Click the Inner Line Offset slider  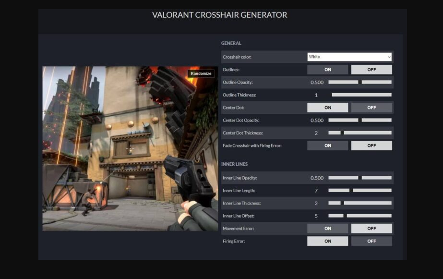tap(360, 216)
